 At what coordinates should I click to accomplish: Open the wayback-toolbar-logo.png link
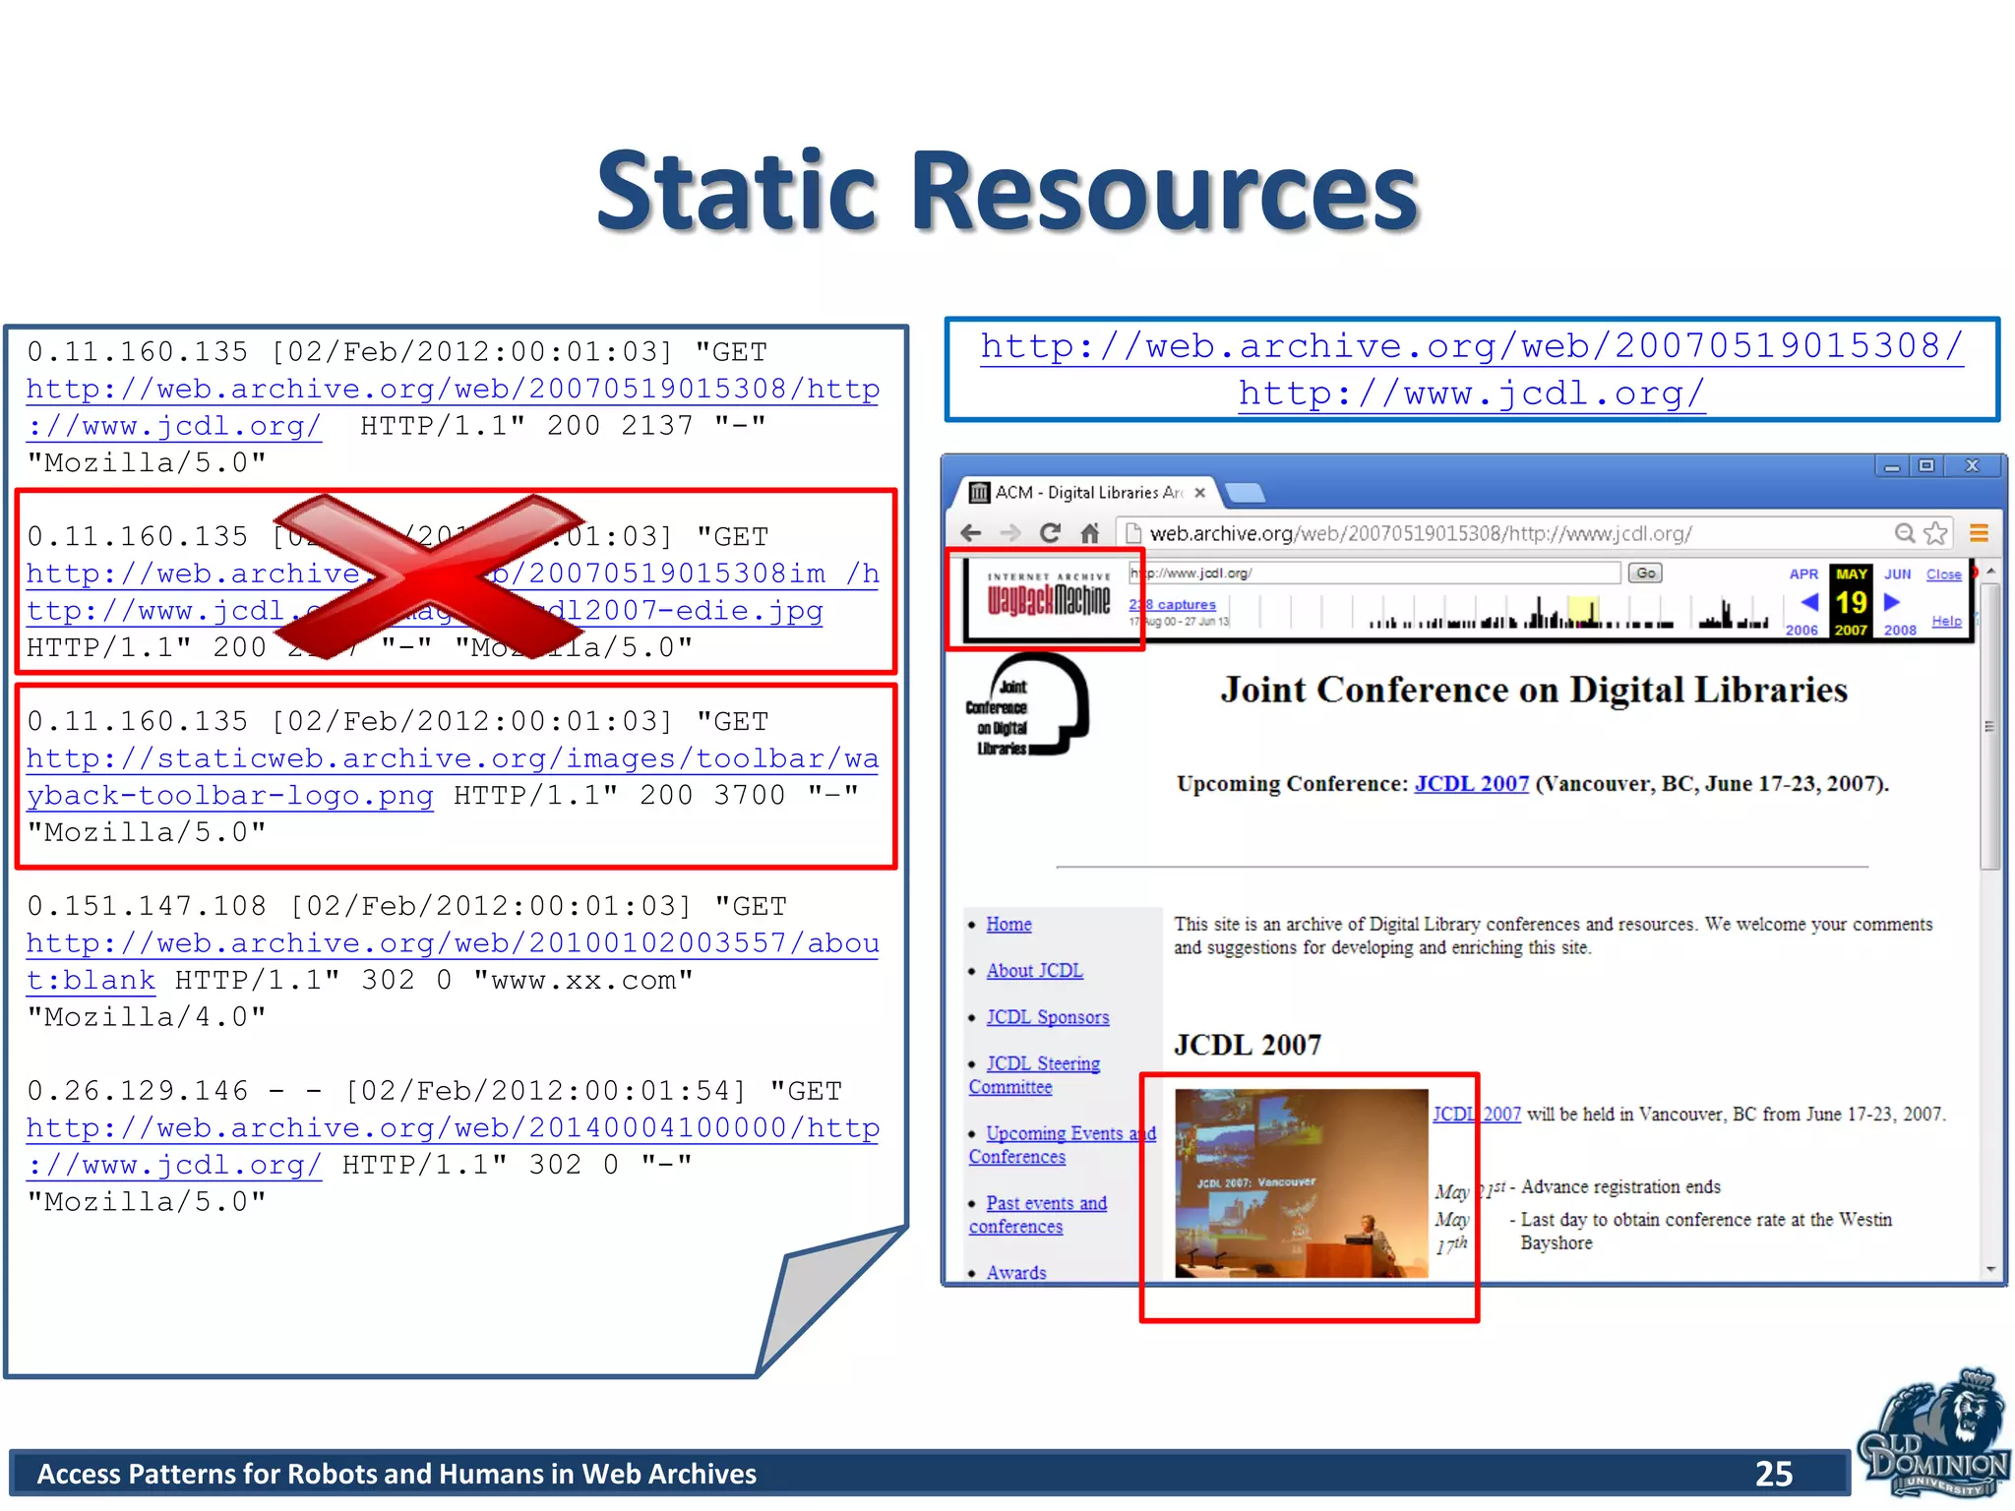click(453, 777)
